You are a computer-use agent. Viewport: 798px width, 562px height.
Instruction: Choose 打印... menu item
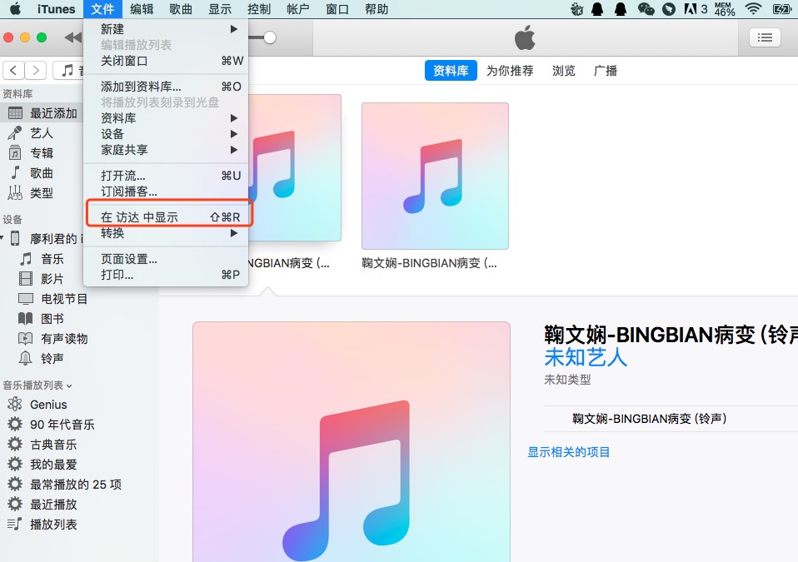[166, 275]
